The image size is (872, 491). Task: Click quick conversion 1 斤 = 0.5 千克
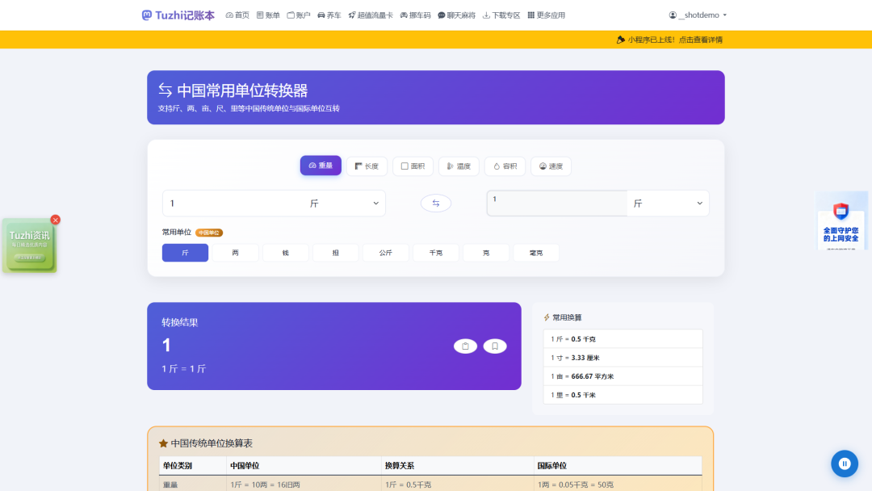pos(623,338)
